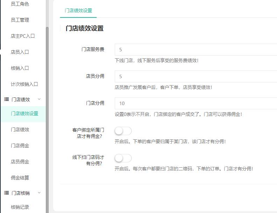Click the 门店绩效设置 page heading
Image resolution: width=277 pixels, height=213 pixels.
[84, 28]
